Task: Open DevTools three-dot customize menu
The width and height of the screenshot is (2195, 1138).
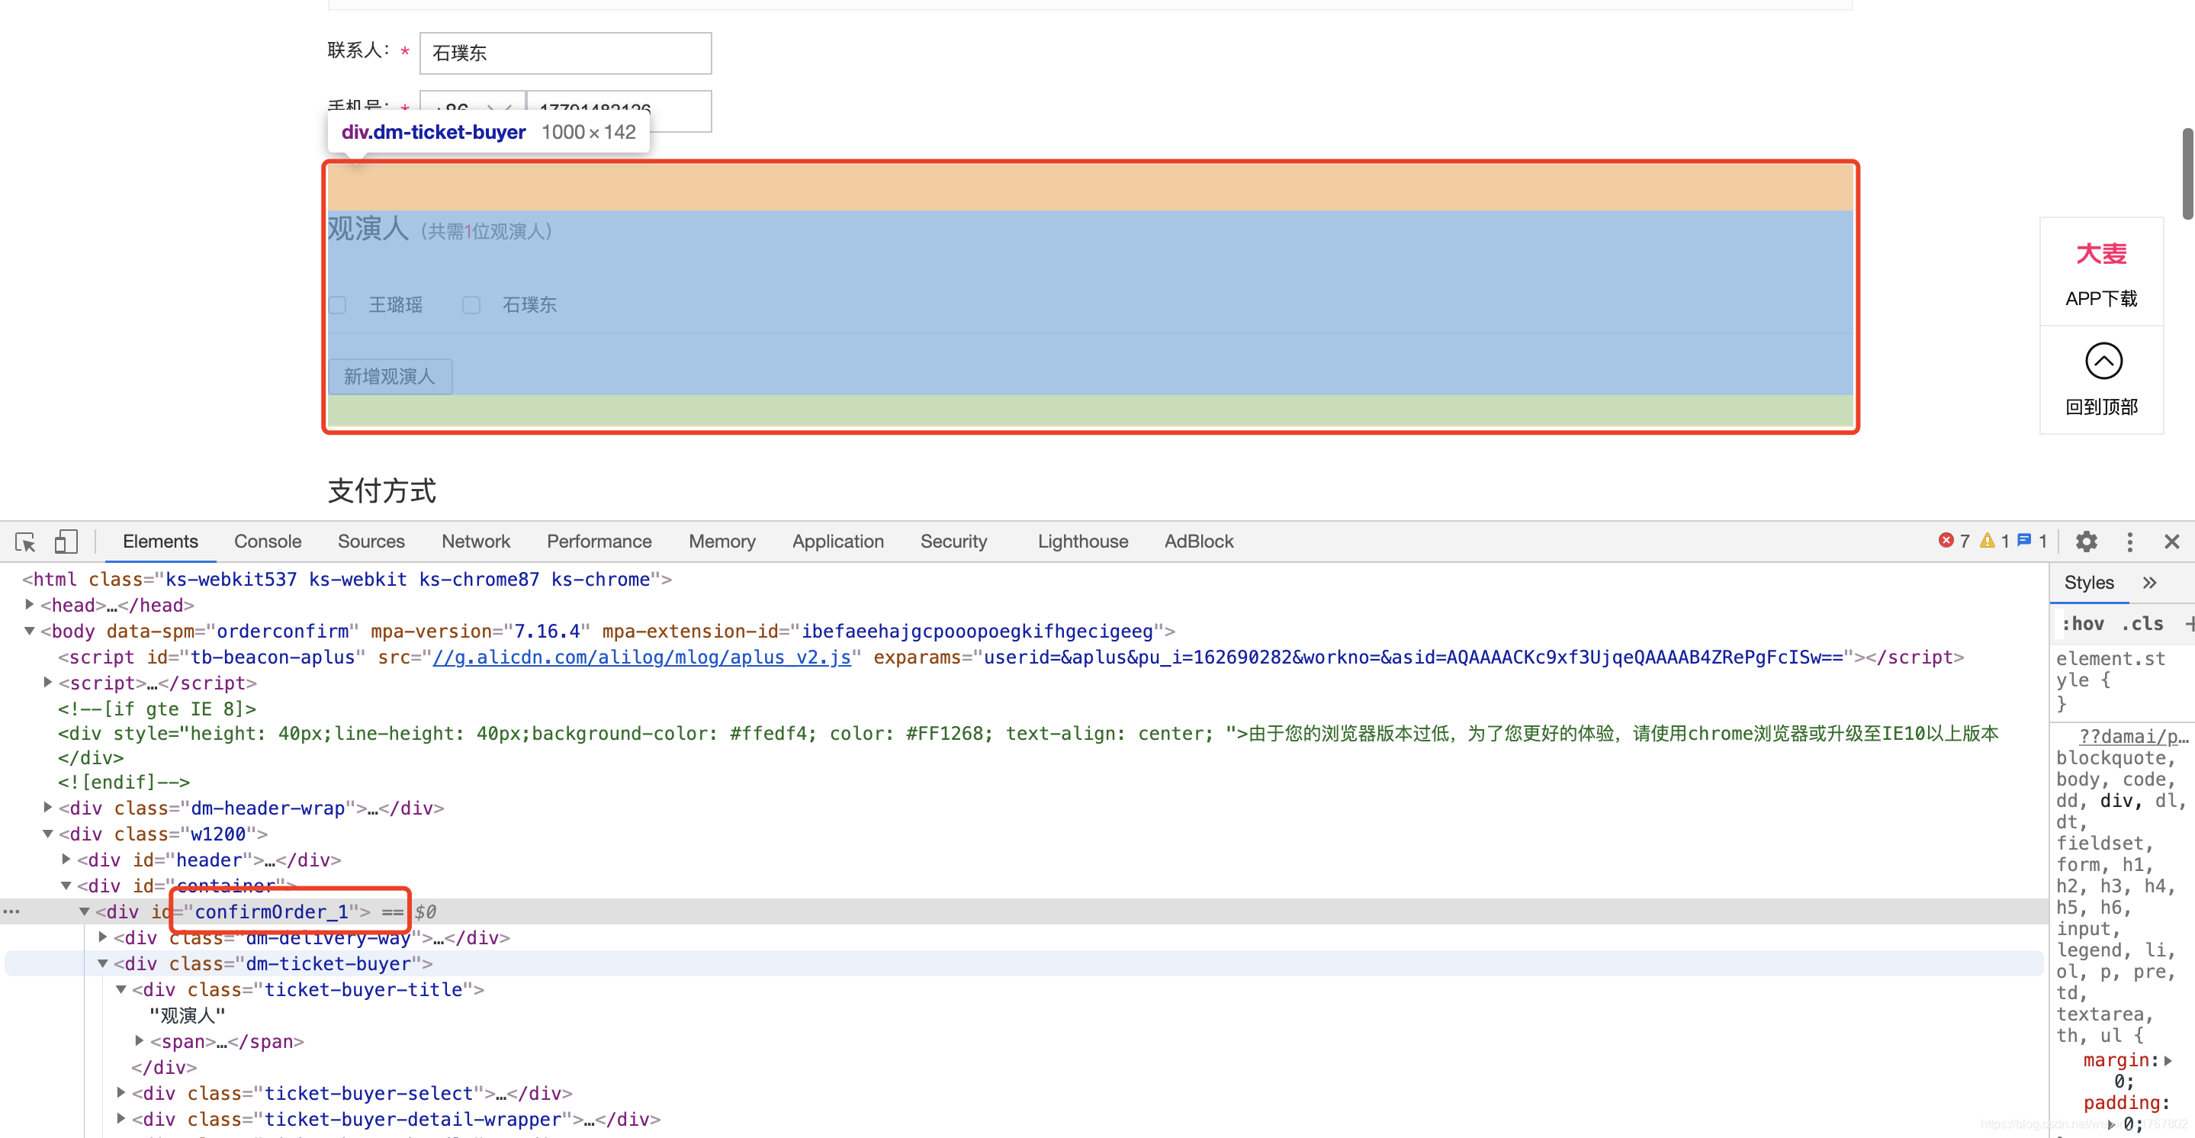Action: 2129,542
